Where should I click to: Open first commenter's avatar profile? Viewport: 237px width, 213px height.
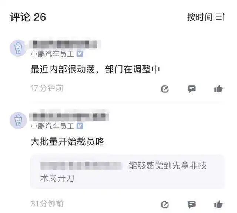pos(18,48)
